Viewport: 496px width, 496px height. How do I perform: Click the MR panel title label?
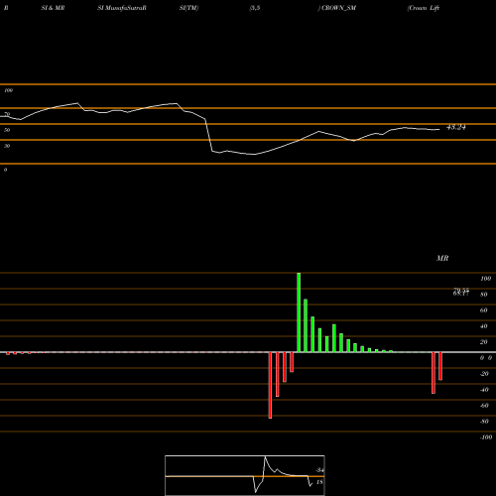(x=442, y=258)
